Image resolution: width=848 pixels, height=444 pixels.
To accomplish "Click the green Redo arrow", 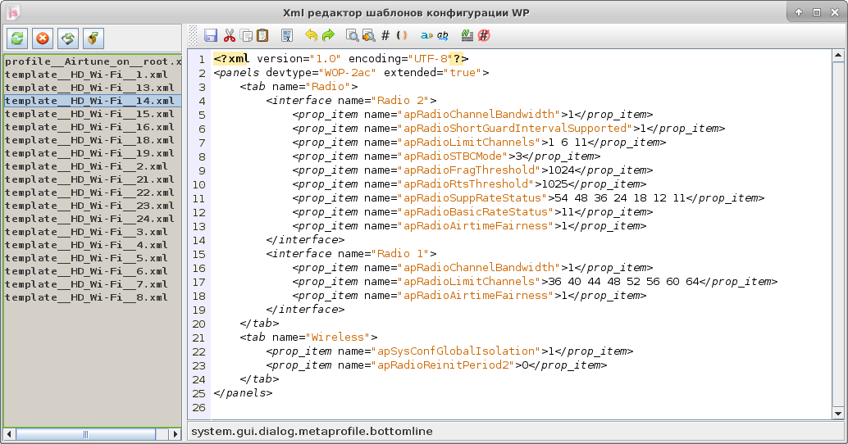I will point(328,35).
